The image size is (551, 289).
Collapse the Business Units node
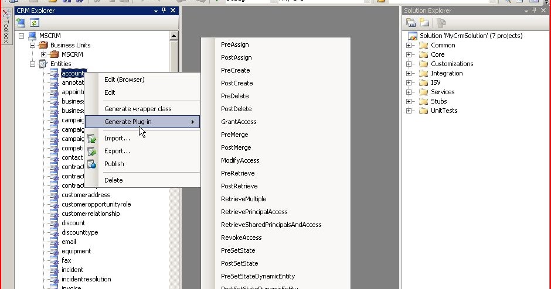pyautogui.click(x=32, y=45)
